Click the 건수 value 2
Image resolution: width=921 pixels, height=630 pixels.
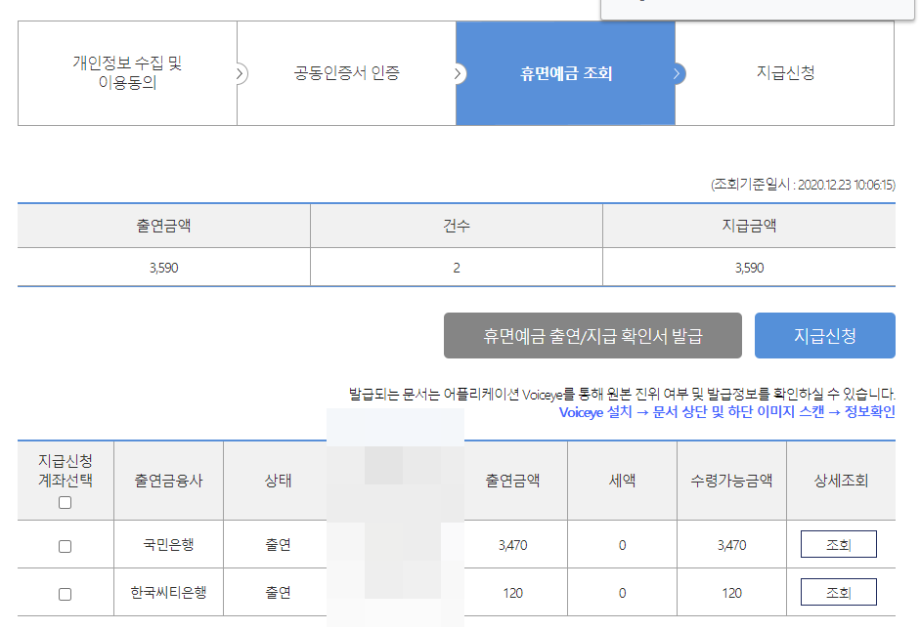point(457,268)
